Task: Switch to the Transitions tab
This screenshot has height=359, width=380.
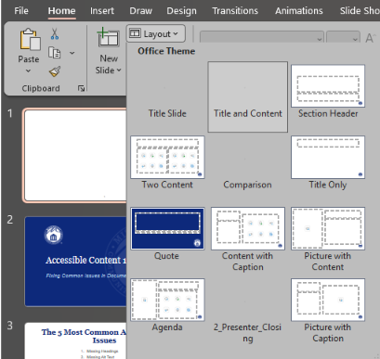Action: coord(235,11)
